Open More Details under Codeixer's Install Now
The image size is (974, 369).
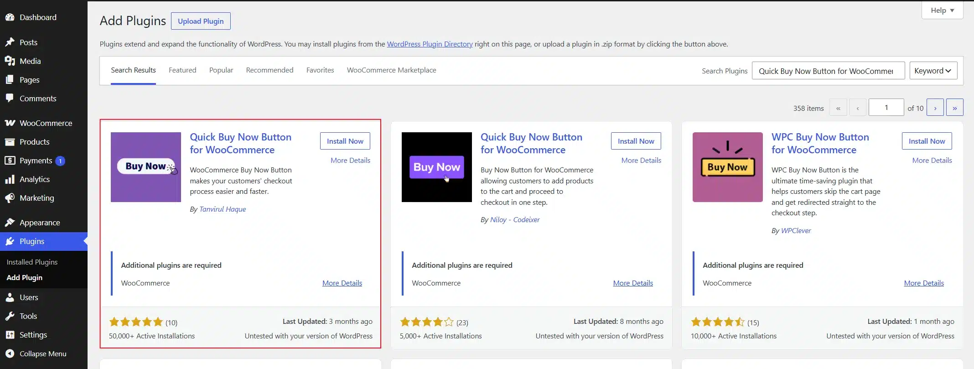click(x=641, y=161)
